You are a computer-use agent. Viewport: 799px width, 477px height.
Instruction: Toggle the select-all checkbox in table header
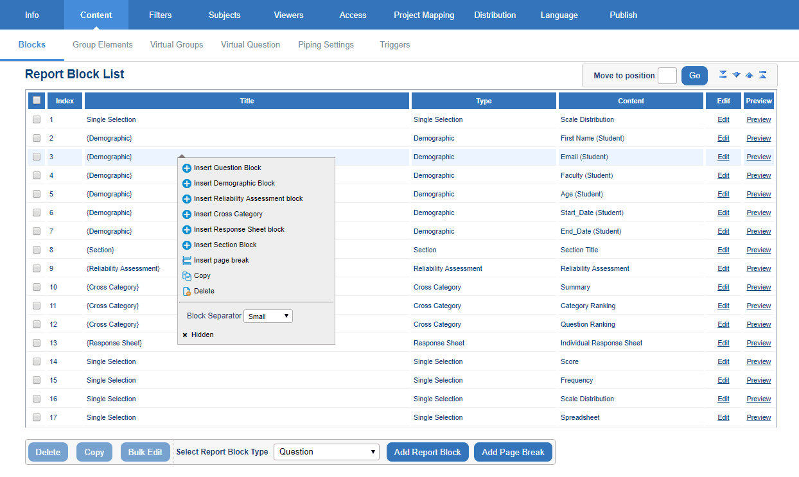(37, 100)
